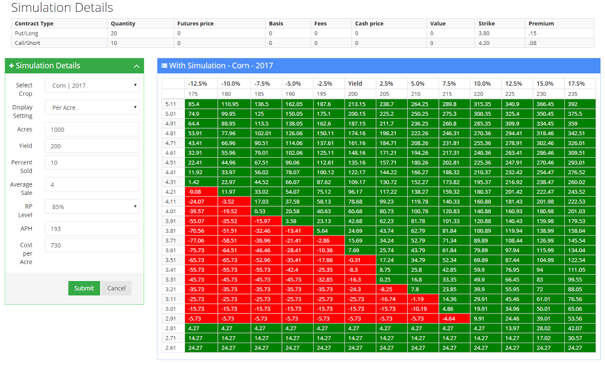Click the APH input field
The width and height of the screenshot is (605, 365).
tap(92, 229)
